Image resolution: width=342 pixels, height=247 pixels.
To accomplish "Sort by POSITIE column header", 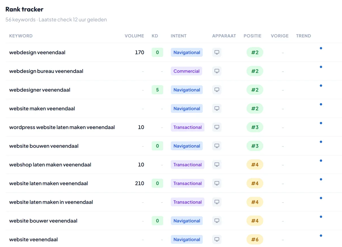I will coord(253,36).
